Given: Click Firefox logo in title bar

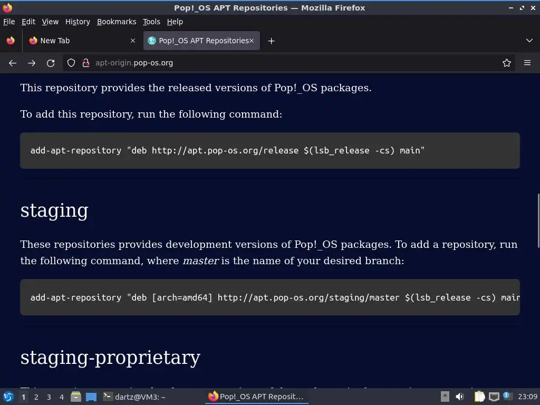Looking at the screenshot, I should [7, 7].
